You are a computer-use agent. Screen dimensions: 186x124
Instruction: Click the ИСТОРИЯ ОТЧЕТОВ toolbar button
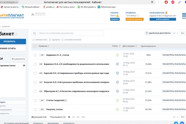click(x=71, y=40)
